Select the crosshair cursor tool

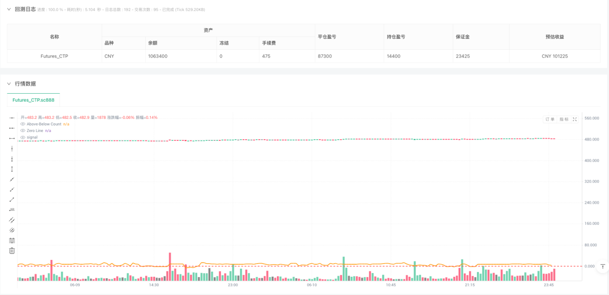(12, 118)
